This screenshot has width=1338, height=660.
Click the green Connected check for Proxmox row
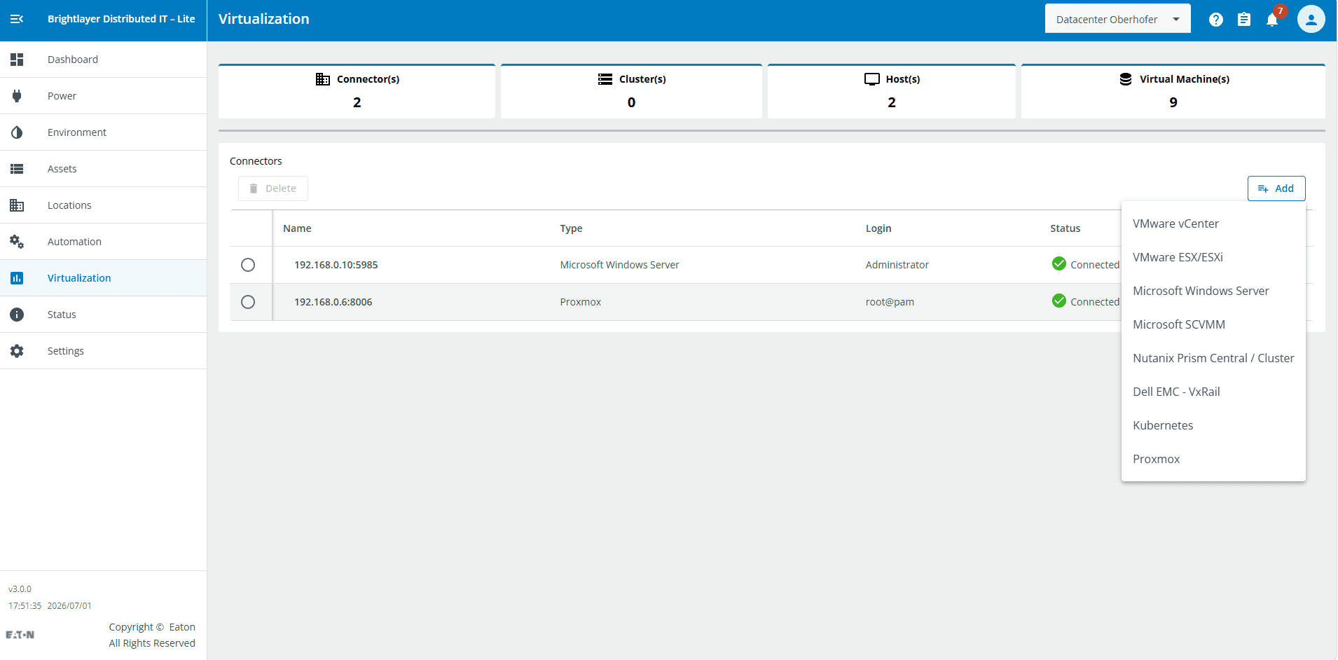[1059, 301]
